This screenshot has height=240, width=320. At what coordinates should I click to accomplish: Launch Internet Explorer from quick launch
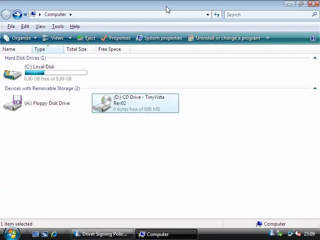pyautogui.click(x=54, y=234)
